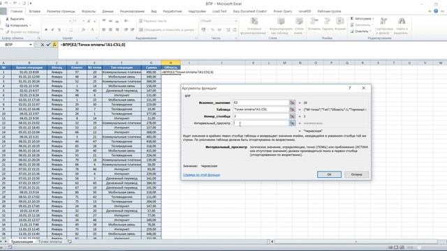
Task: Switch to Данные ribbon tab
Action: pos(108,11)
